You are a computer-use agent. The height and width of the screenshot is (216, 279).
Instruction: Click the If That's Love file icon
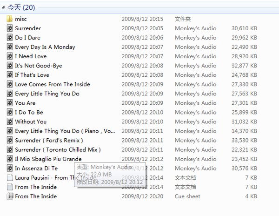(10, 75)
